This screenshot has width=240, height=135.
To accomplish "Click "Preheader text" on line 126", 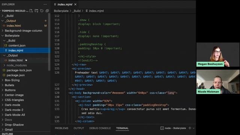I will point(86,72).
